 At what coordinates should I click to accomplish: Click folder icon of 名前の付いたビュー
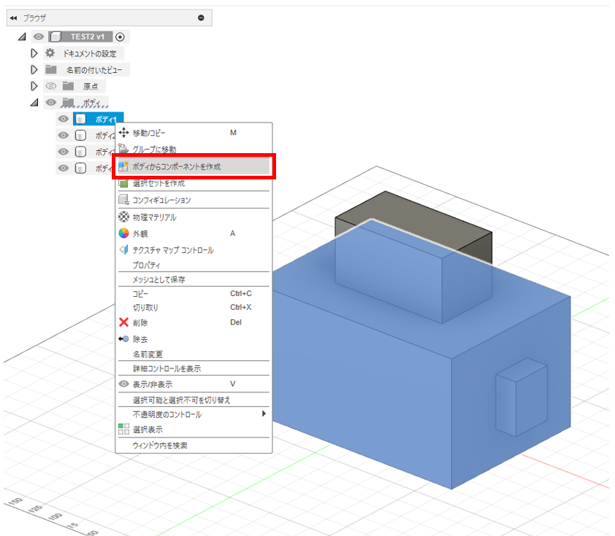[x=50, y=70]
